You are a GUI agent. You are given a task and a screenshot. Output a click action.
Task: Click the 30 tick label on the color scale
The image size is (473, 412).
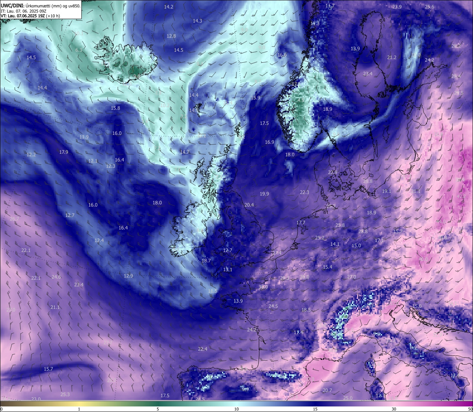click(394, 409)
